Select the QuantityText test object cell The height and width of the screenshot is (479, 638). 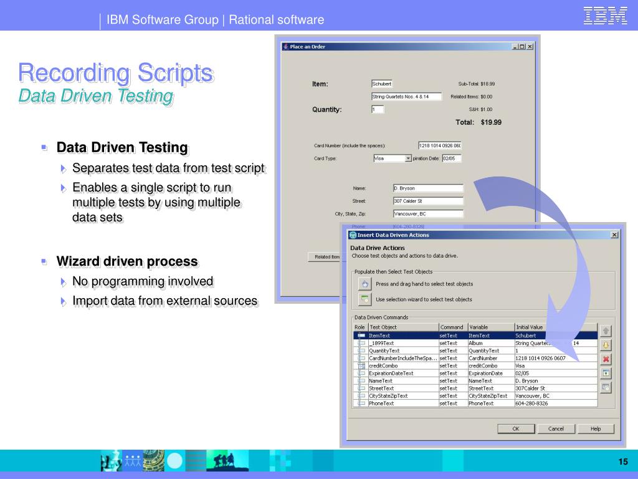pos(404,351)
